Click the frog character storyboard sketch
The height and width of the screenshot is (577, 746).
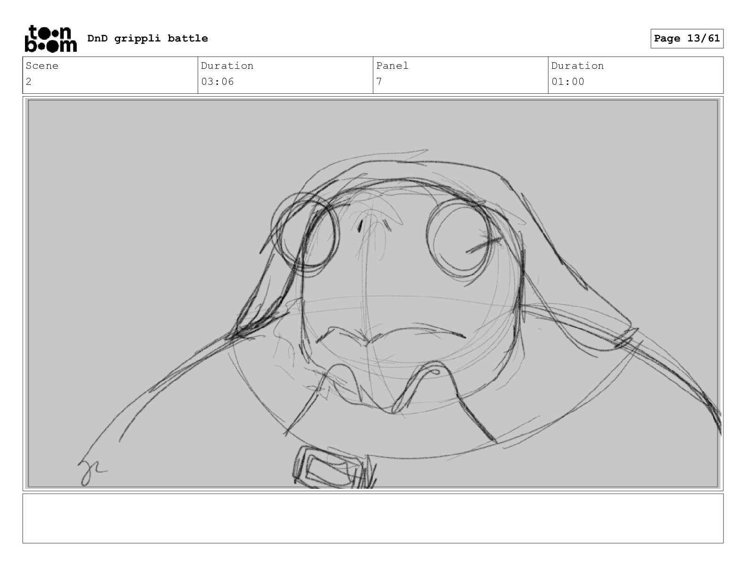373,294
